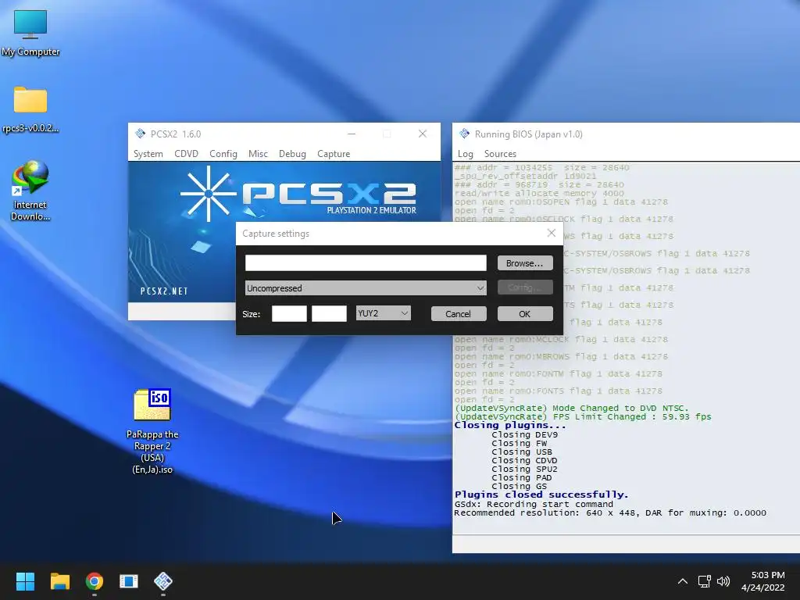This screenshot has width=800, height=600.
Task: Open the Capture menu
Action: click(334, 154)
